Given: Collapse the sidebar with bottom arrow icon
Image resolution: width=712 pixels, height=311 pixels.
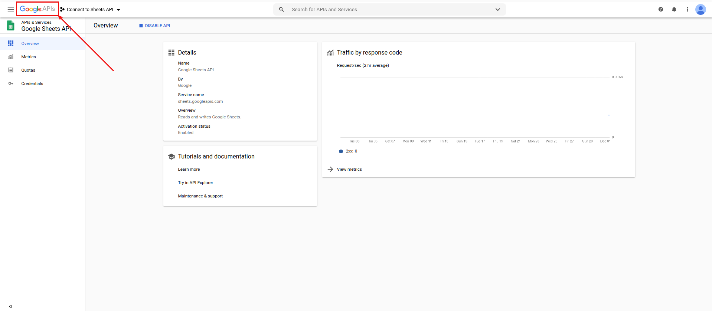Looking at the screenshot, I should [x=10, y=307].
